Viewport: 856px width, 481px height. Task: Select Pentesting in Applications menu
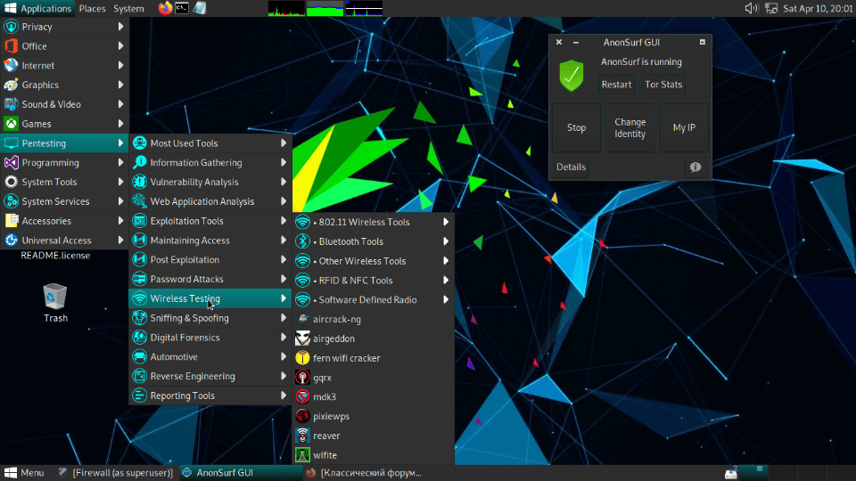coord(64,143)
